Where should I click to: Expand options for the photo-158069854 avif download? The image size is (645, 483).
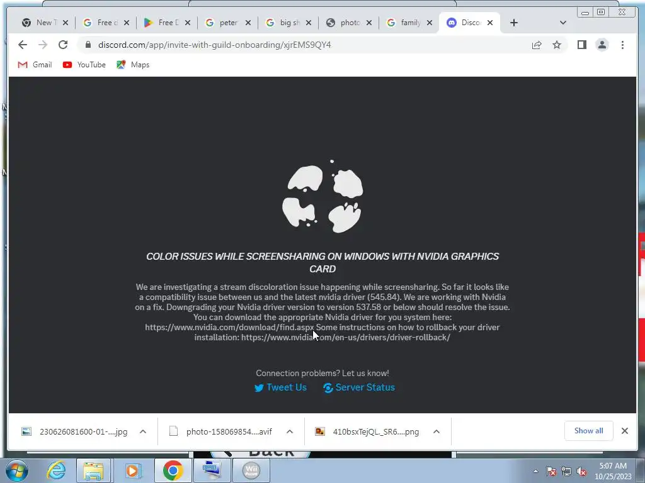tap(290, 431)
